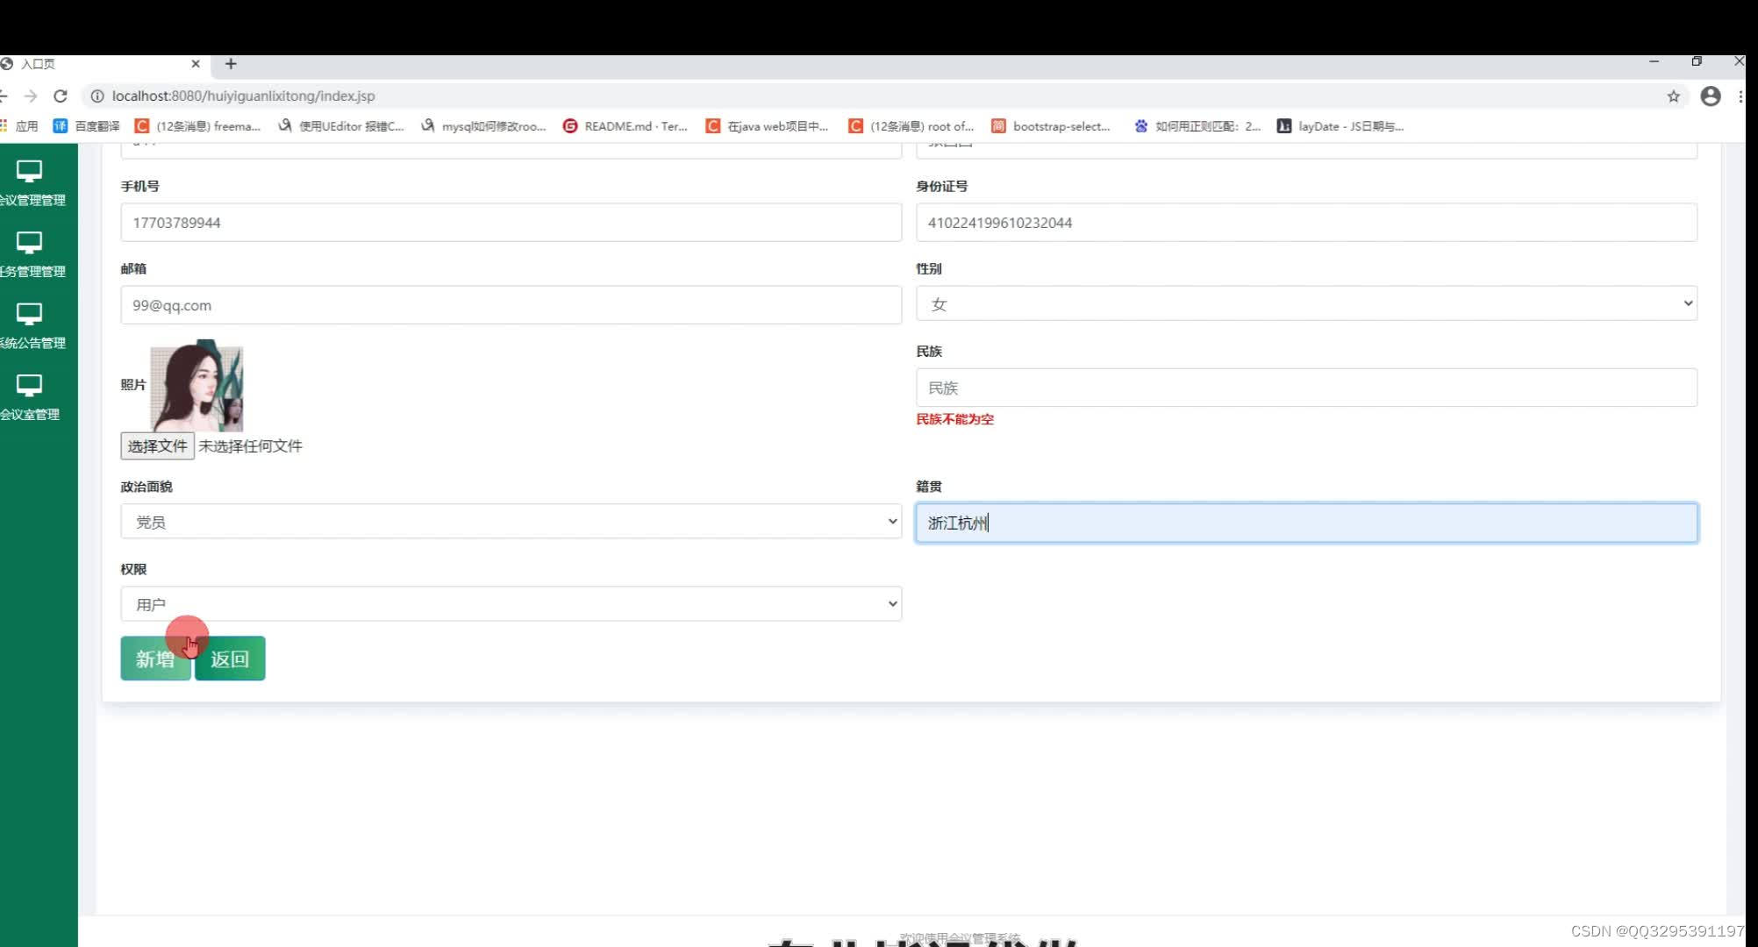Expand the 政治面貌 dropdown showing 党员

(x=511, y=521)
